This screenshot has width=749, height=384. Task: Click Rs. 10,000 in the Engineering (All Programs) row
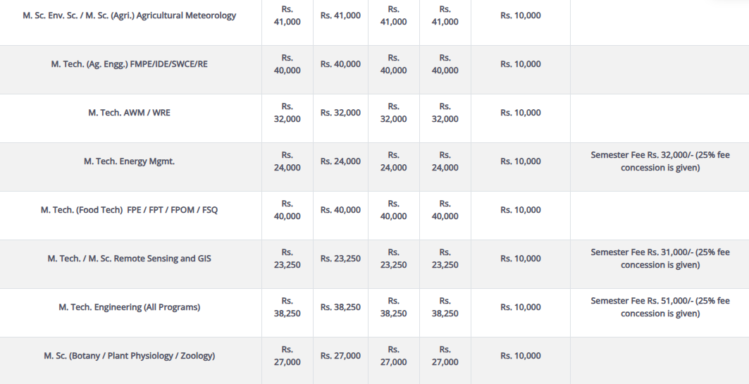point(521,307)
